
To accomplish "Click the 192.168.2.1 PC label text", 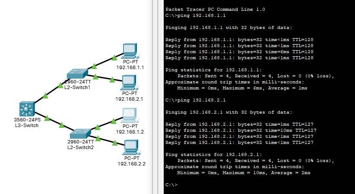I will (129, 99).
